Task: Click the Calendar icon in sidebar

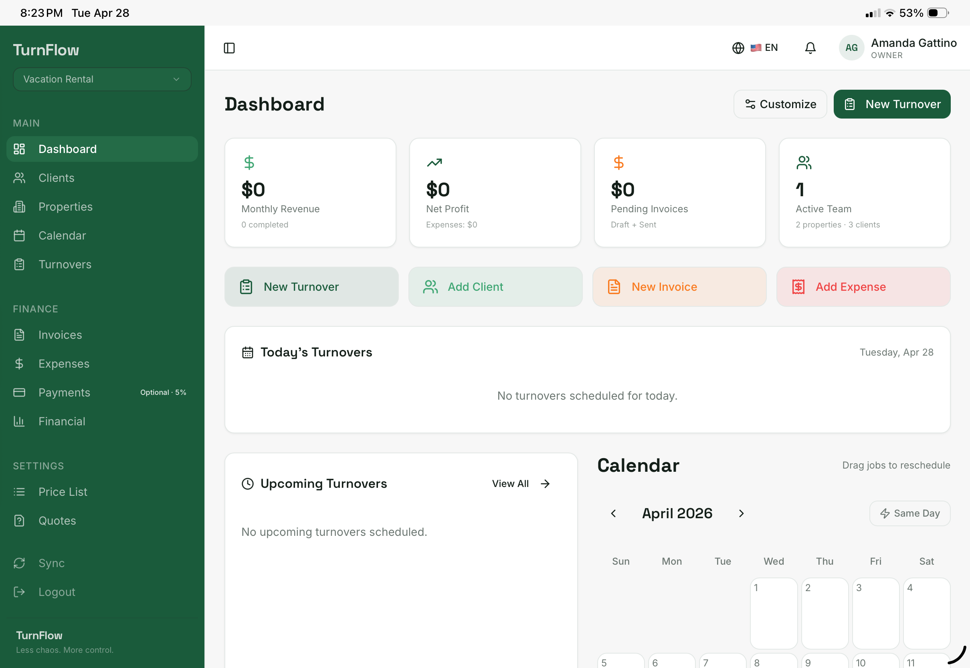Action: click(19, 235)
